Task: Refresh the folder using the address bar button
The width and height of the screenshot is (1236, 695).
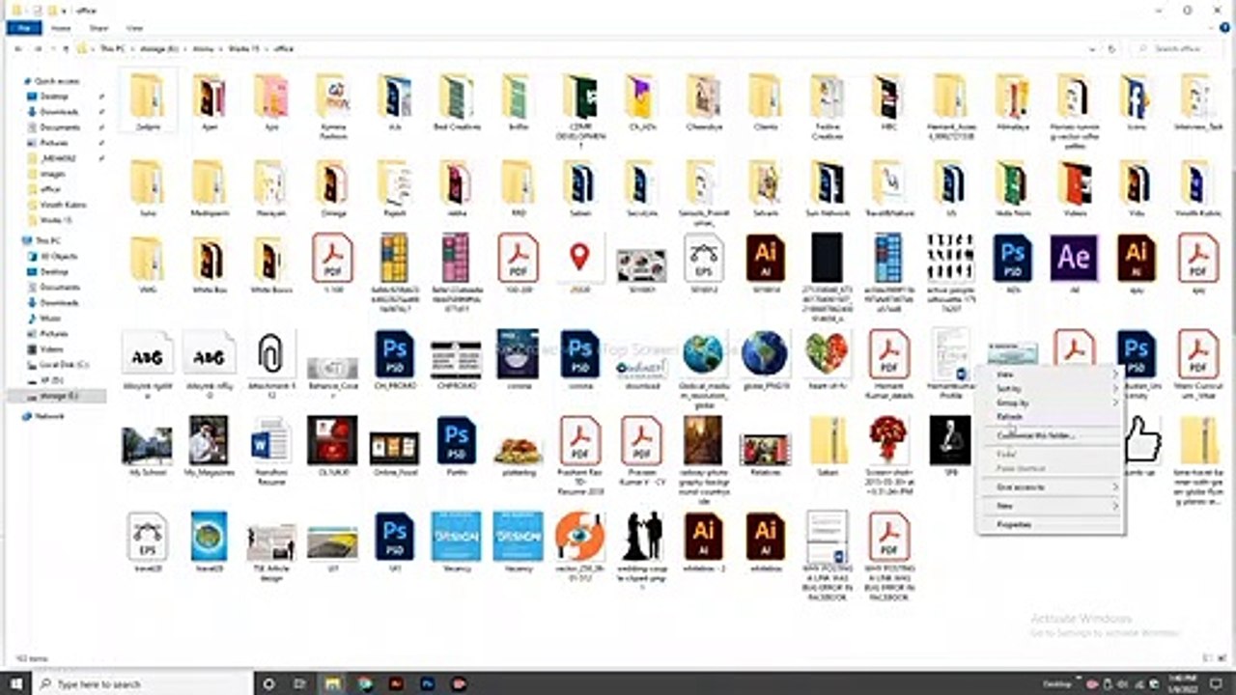Action: 1112,48
